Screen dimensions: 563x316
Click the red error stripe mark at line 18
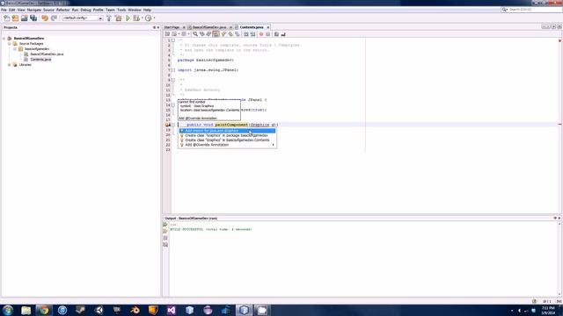tap(559, 125)
